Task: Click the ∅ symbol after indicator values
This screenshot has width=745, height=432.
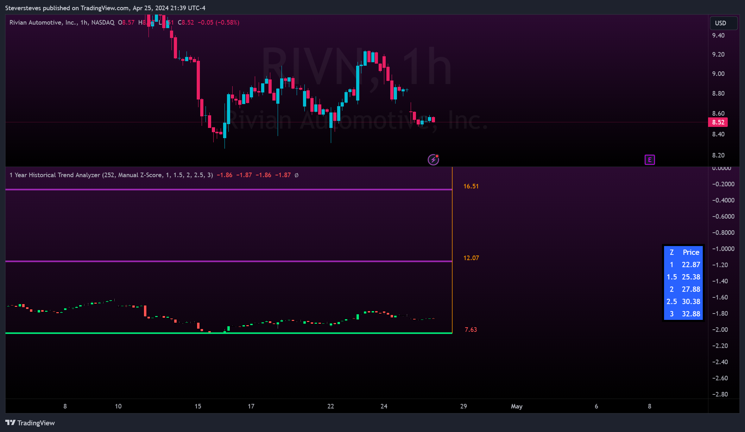Action: [x=296, y=175]
